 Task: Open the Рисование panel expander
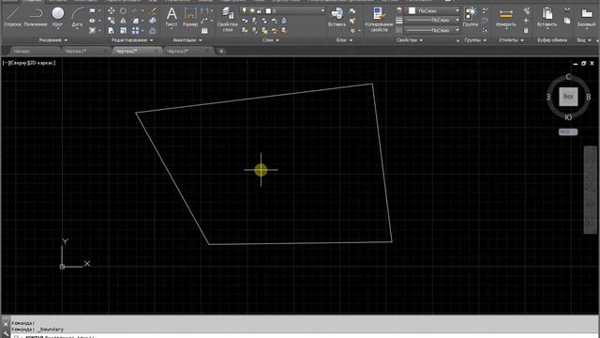(53, 39)
